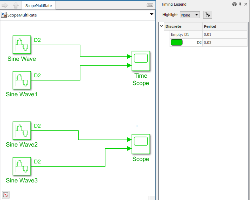Toggle the keyboard shortcut icon in tab bar
This screenshot has height=200, width=250.
tap(150, 5)
